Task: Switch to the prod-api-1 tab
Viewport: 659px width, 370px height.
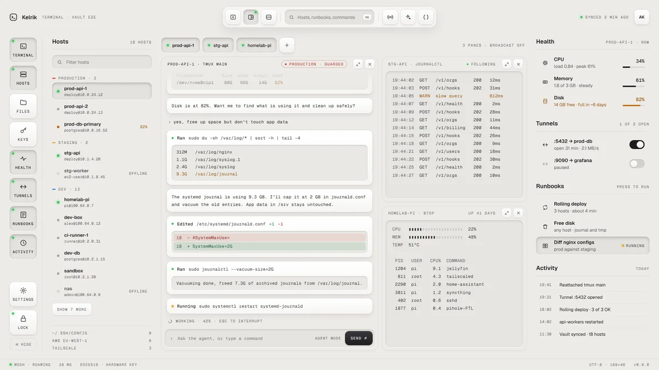Action: tap(180, 45)
